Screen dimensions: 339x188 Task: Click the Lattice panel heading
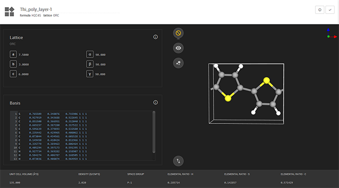[16, 37]
